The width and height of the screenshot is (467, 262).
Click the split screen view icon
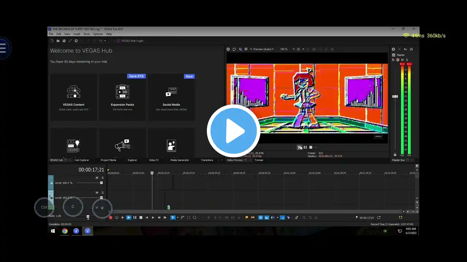[x=246, y=49]
